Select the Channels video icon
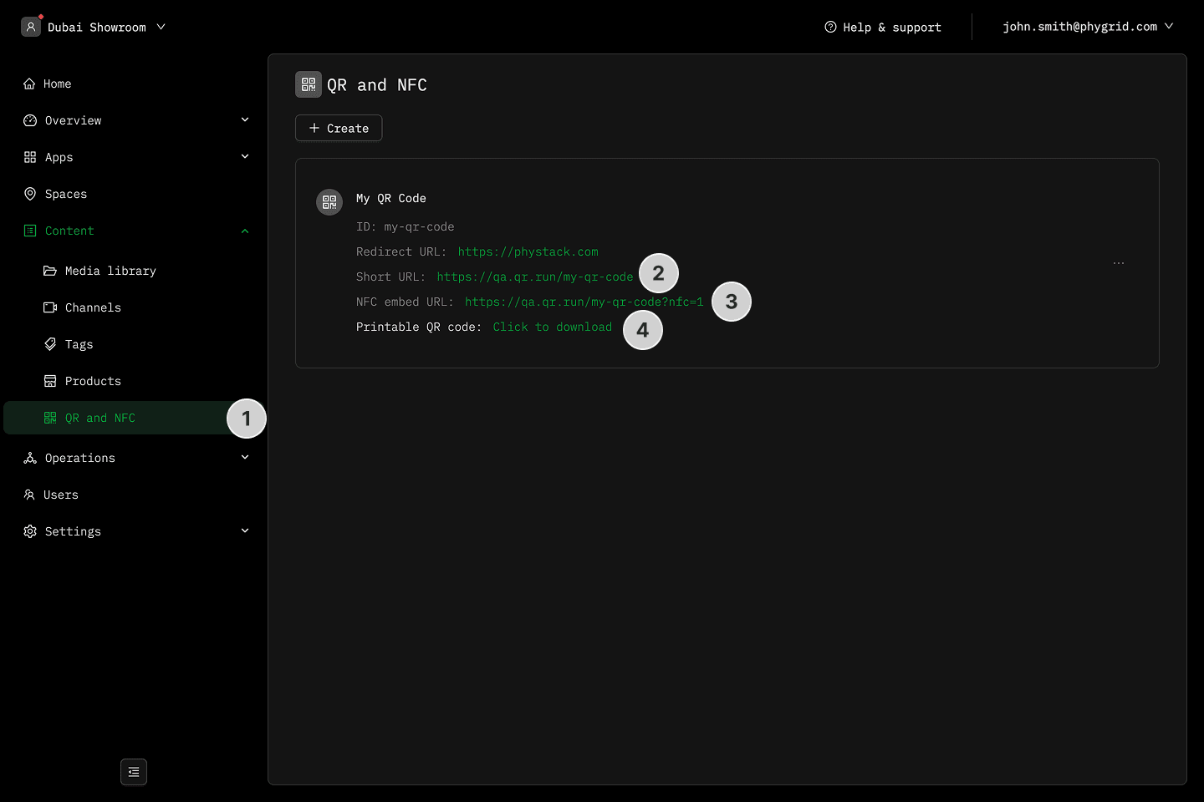The image size is (1204, 802). pyautogui.click(x=50, y=307)
